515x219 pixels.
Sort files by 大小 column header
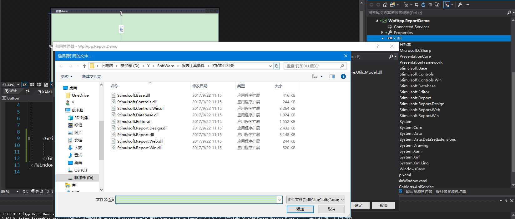(x=285, y=86)
